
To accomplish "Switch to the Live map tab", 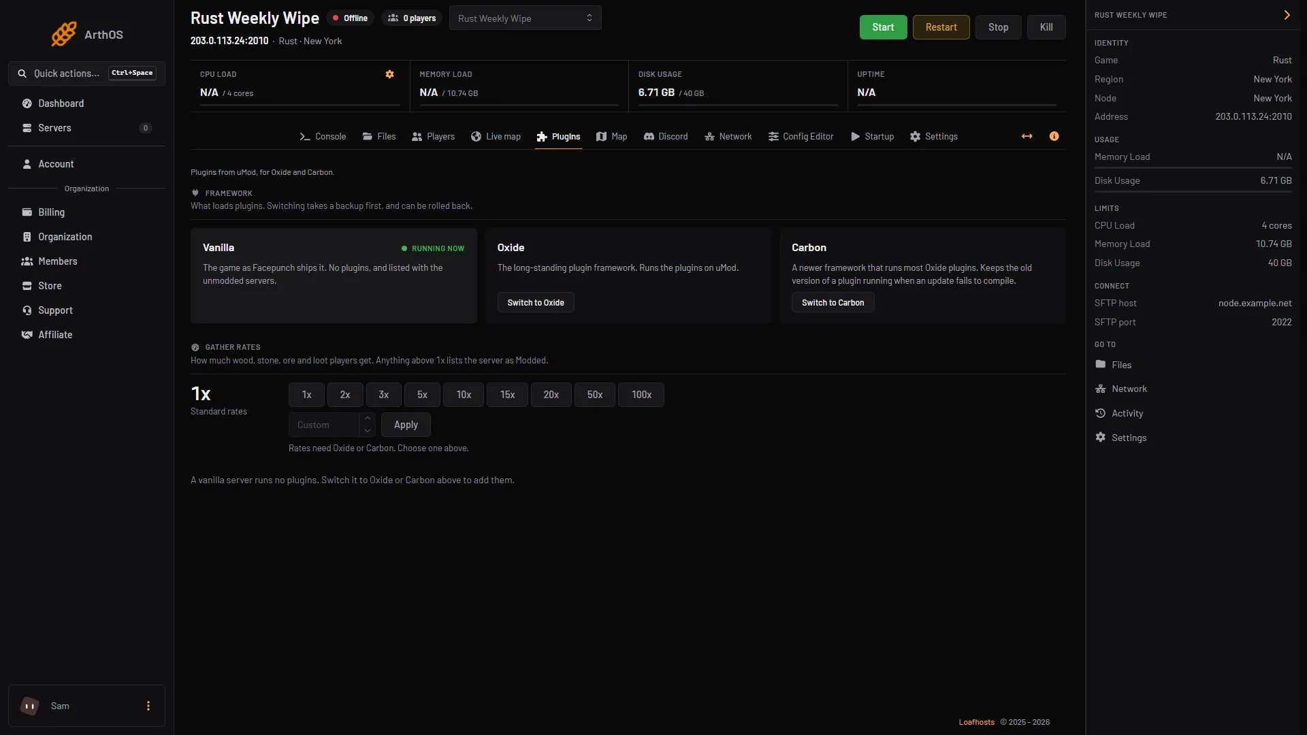I will pyautogui.click(x=496, y=136).
